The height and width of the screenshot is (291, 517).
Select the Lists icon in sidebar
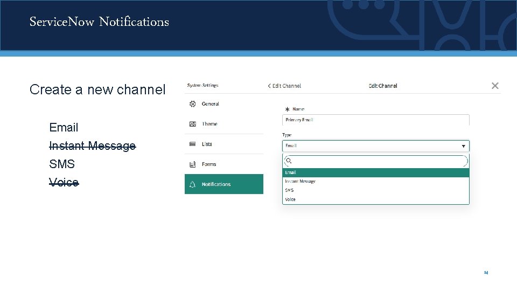point(193,144)
